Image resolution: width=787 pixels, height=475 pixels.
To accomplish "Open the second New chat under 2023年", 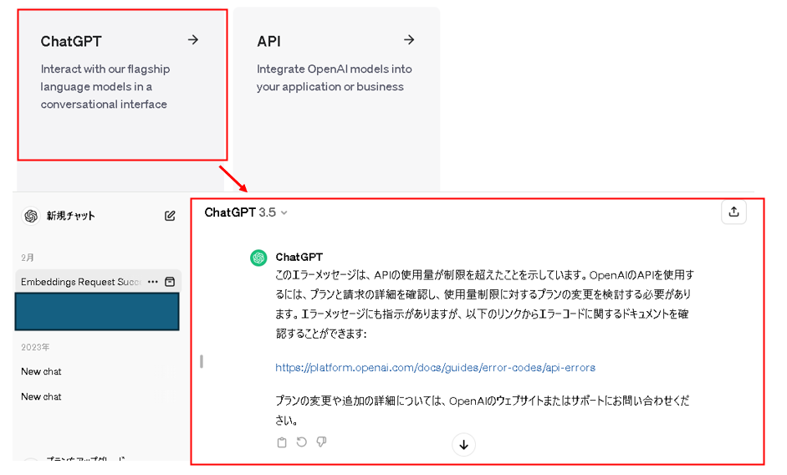I will pos(42,396).
